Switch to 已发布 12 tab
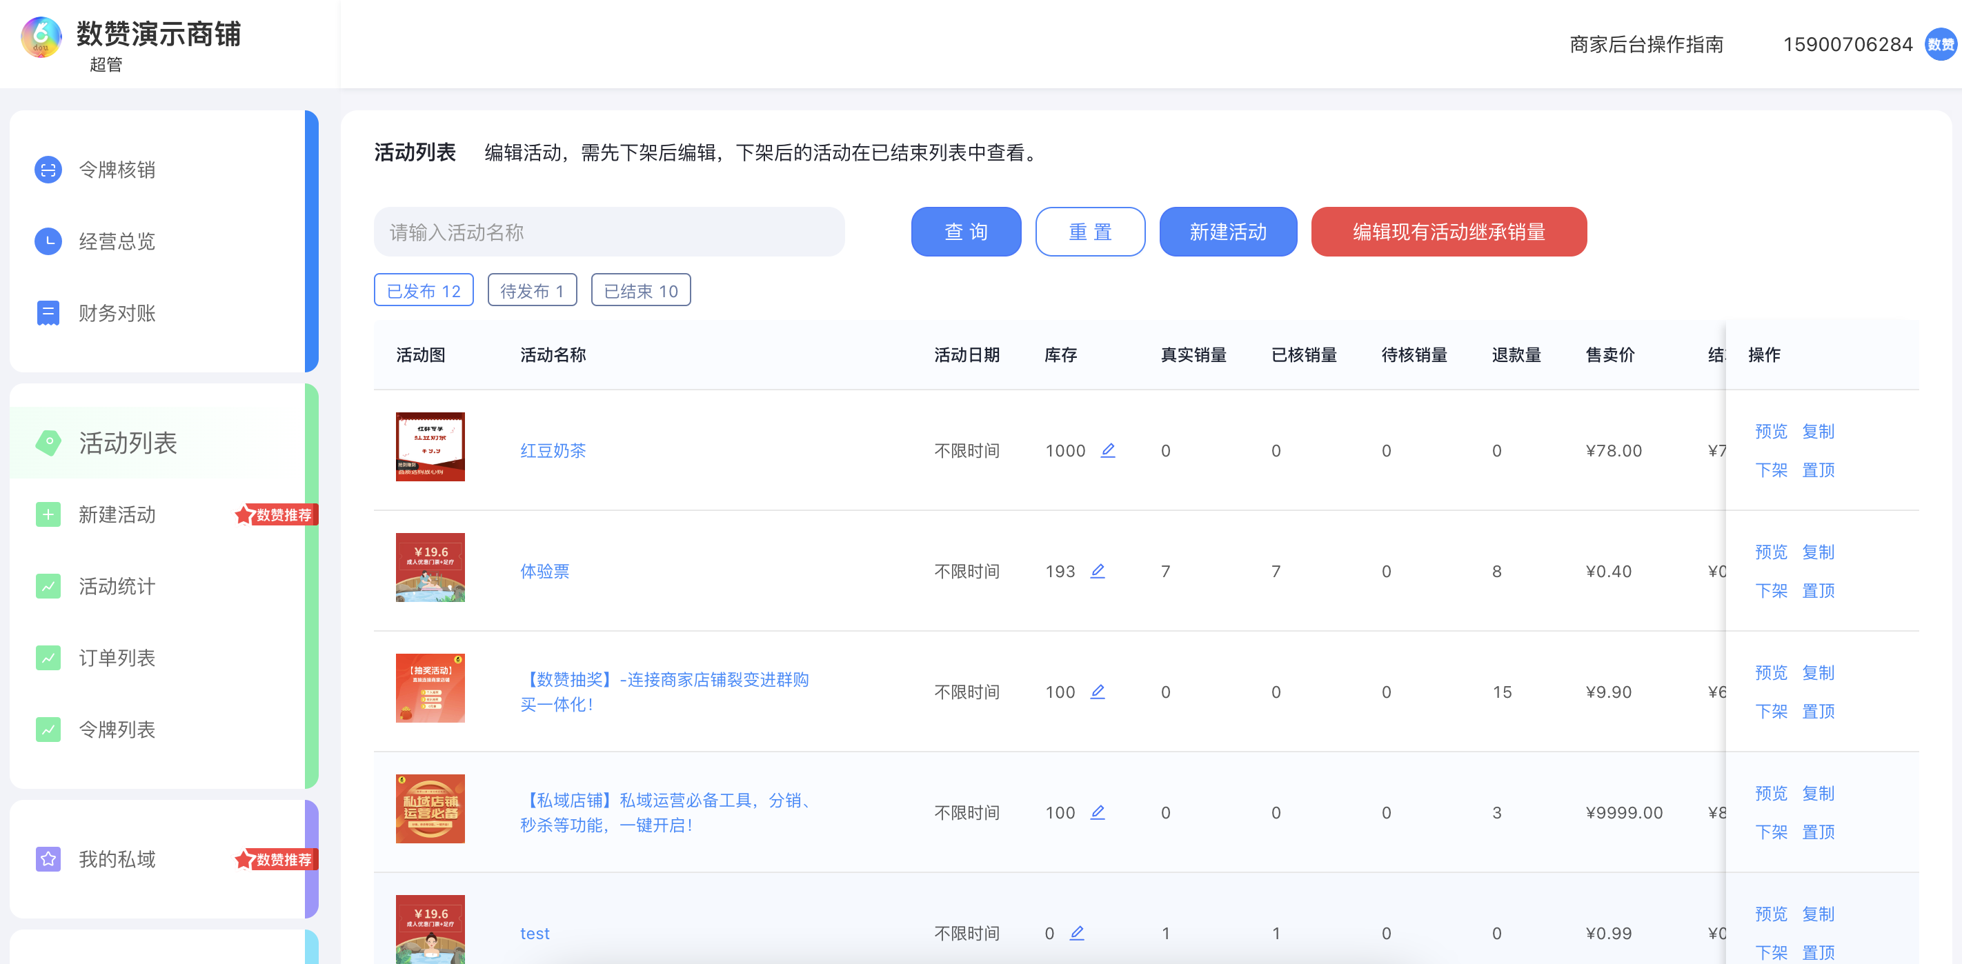The width and height of the screenshot is (1962, 964). pyautogui.click(x=424, y=290)
